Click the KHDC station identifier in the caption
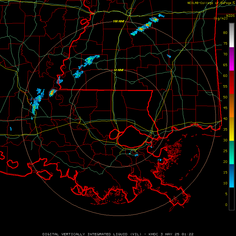 154,234
